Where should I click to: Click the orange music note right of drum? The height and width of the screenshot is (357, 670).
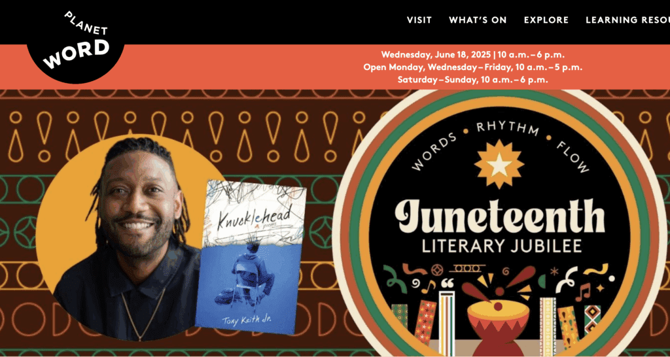(x=582, y=292)
